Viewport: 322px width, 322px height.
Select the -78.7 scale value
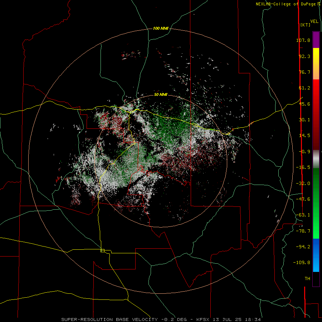(303, 231)
